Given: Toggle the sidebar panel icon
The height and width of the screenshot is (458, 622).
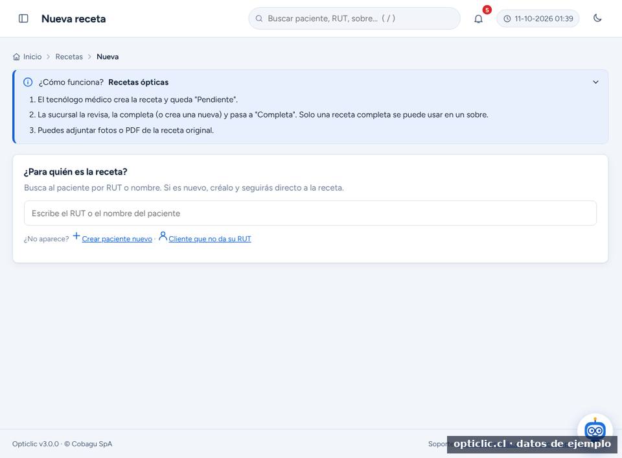Looking at the screenshot, I should pos(23,19).
